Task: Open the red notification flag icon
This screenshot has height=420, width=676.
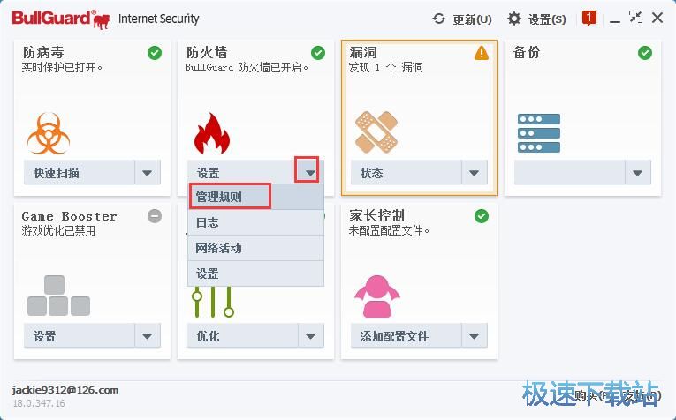Action: click(589, 18)
